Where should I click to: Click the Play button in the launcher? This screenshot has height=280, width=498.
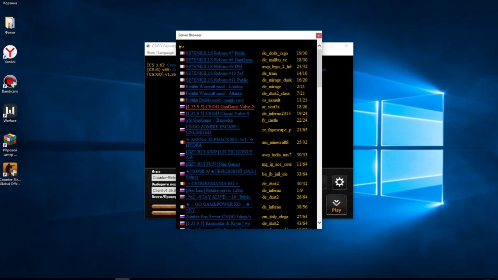337,205
